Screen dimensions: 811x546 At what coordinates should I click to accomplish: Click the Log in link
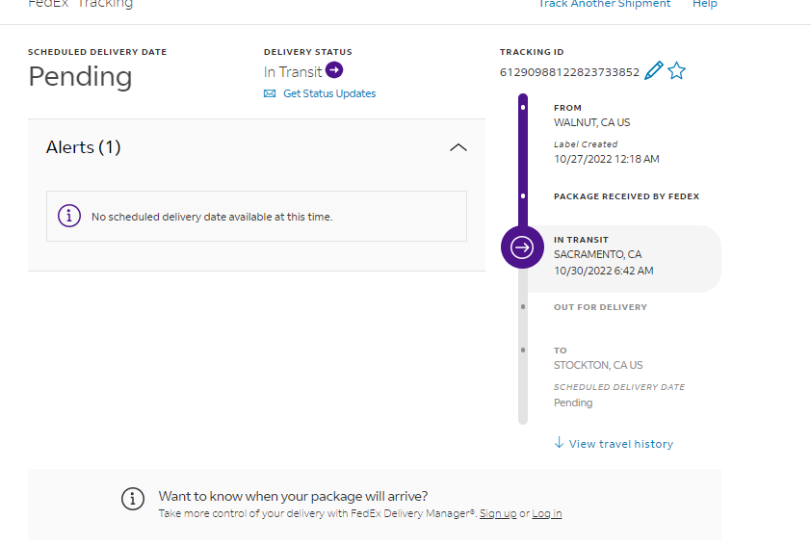(546, 513)
